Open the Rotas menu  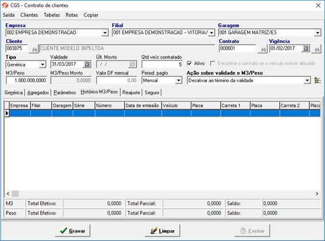pos(72,15)
